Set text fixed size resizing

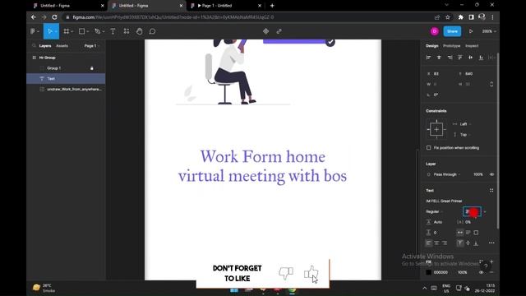(476, 232)
